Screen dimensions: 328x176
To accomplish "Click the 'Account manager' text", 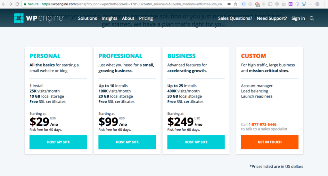I will (257, 86).
